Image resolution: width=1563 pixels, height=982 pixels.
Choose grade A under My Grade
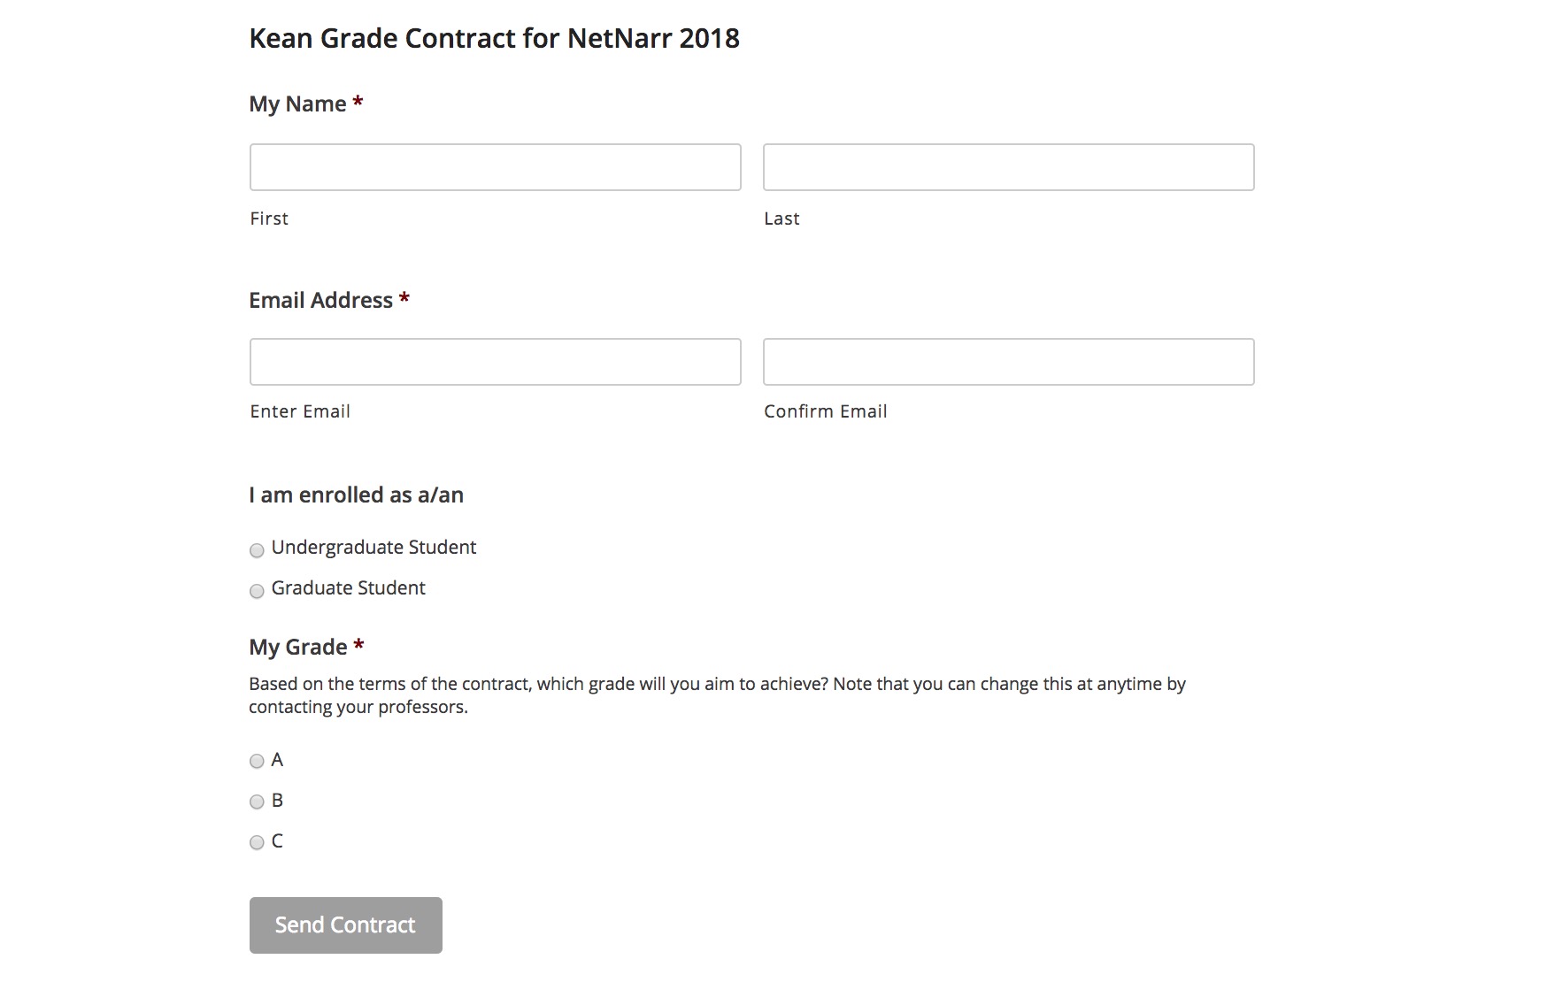257,760
